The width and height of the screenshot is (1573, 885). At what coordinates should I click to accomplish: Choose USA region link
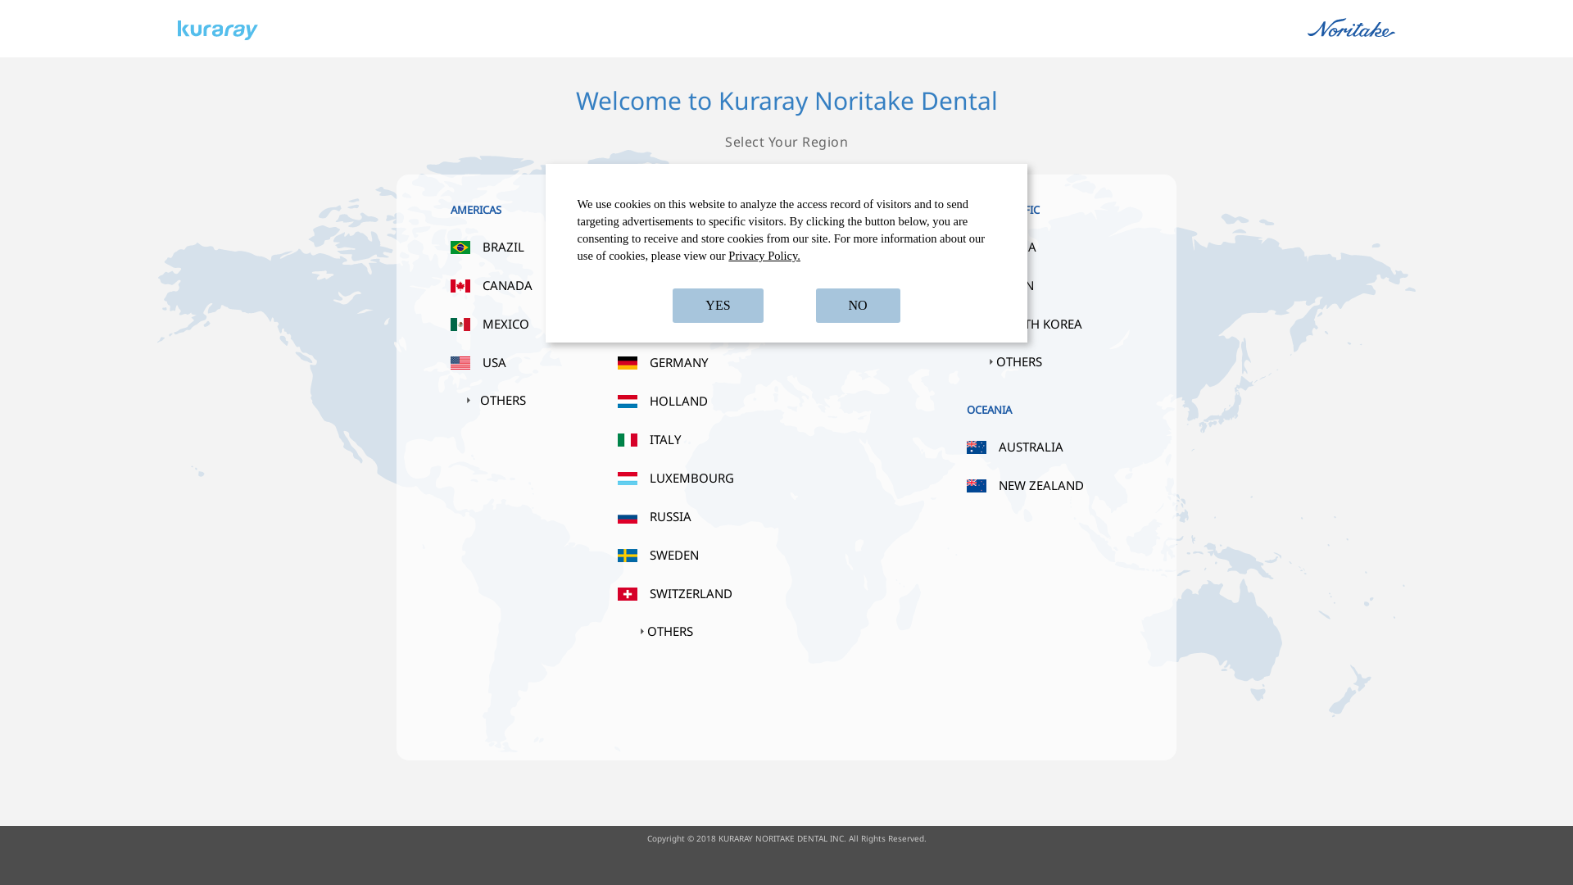[x=494, y=362]
